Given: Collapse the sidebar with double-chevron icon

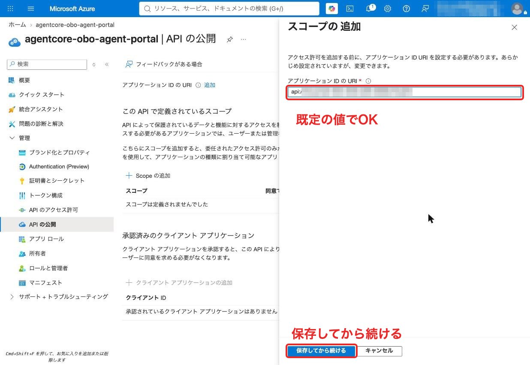Looking at the screenshot, I should [107, 64].
